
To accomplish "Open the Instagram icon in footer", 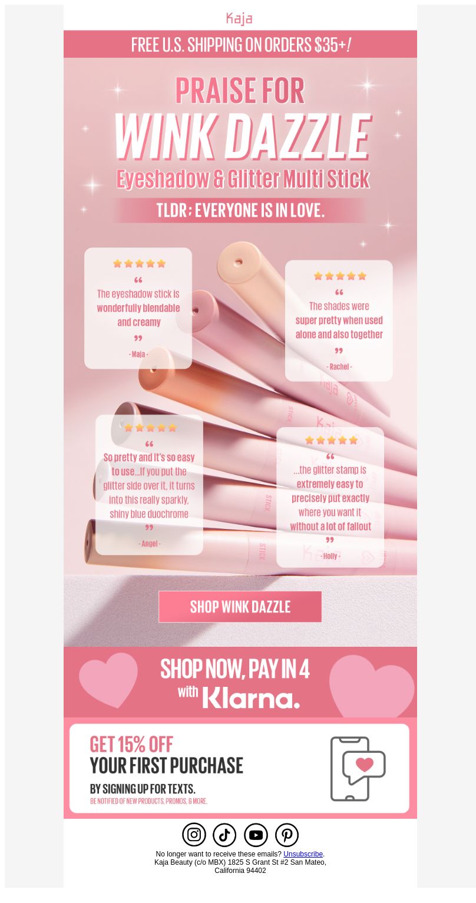I will point(194,835).
